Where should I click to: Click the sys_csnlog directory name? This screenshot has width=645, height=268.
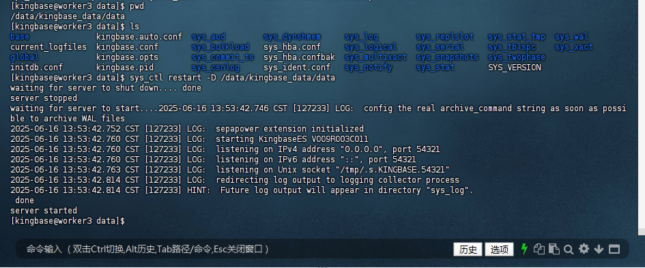(x=216, y=68)
